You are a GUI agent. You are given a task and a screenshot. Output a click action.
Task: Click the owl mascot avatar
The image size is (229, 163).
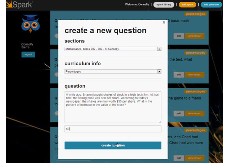pyautogui.click(x=31, y=23)
